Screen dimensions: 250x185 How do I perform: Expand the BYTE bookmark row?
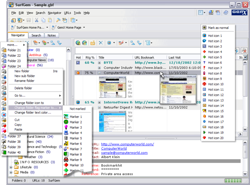(x=99, y=63)
